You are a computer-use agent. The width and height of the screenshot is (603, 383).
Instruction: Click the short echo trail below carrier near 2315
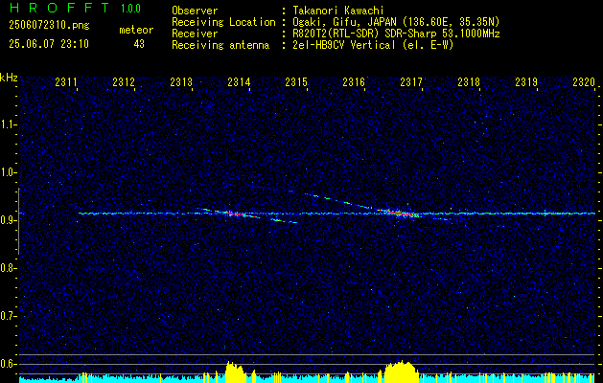click(284, 220)
